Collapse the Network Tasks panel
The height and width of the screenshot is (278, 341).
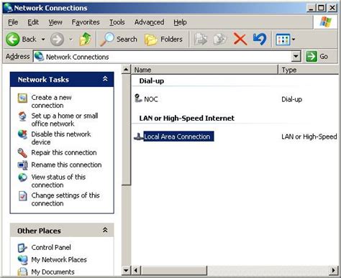coord(105,79)
